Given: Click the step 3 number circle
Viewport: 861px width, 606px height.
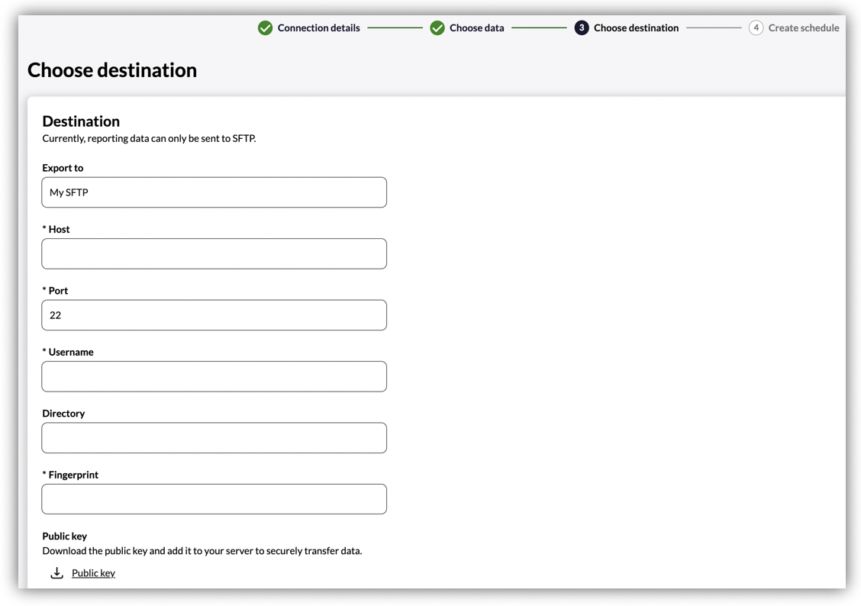Looking at the screenshot, I should 582,28.
